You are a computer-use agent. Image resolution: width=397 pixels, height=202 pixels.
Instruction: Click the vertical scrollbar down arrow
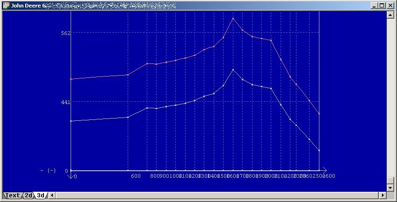(x=391, y=188)
